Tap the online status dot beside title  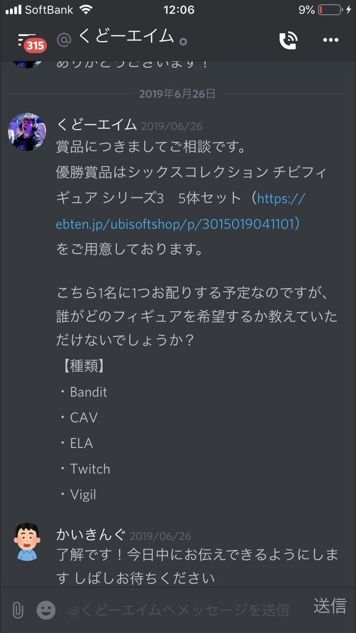pyautogui.click(x=183, y=42)
